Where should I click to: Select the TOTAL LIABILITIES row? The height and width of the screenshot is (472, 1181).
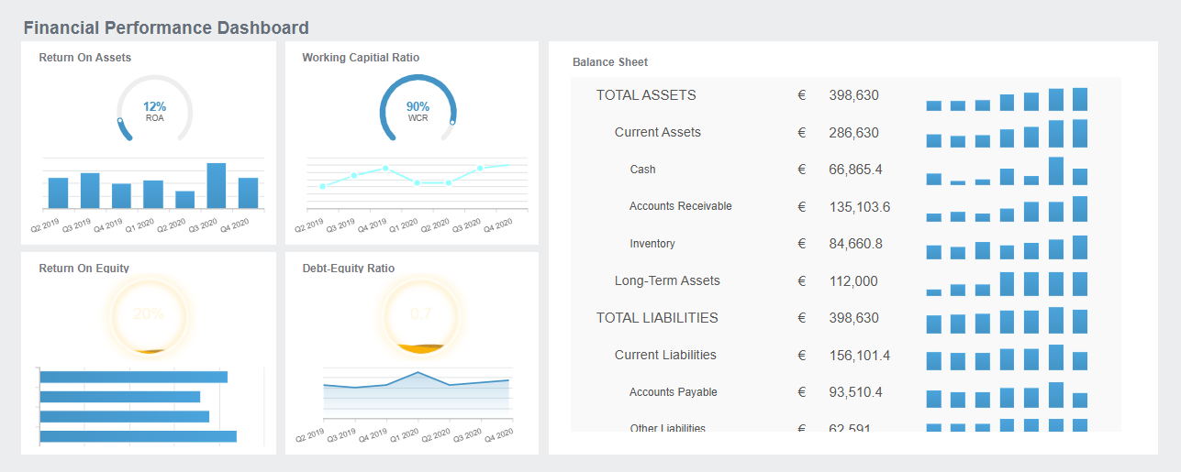[656, 318]
